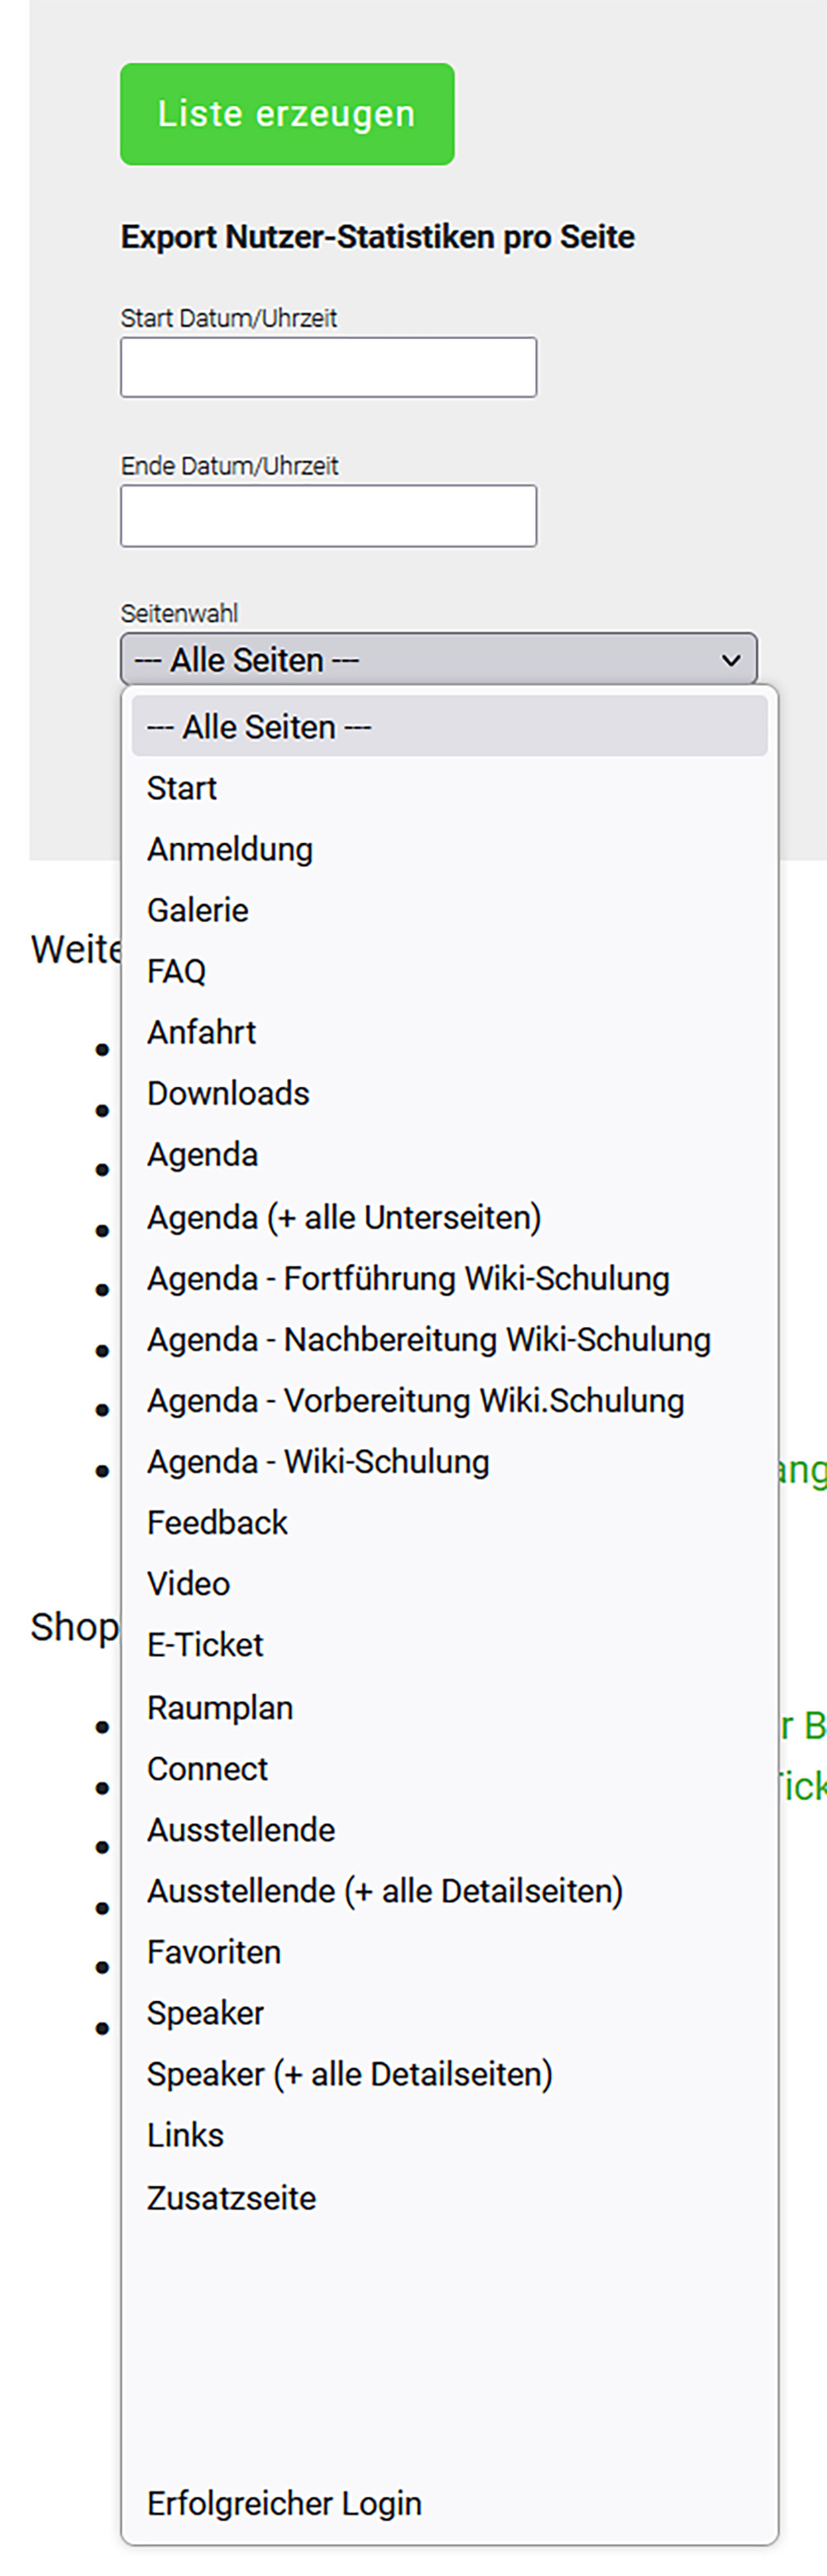Viewport: 827px width, 2576px height.
Task: Click the Ende Datum/Uhrzeit input field
Action: (x=328, y=516)
